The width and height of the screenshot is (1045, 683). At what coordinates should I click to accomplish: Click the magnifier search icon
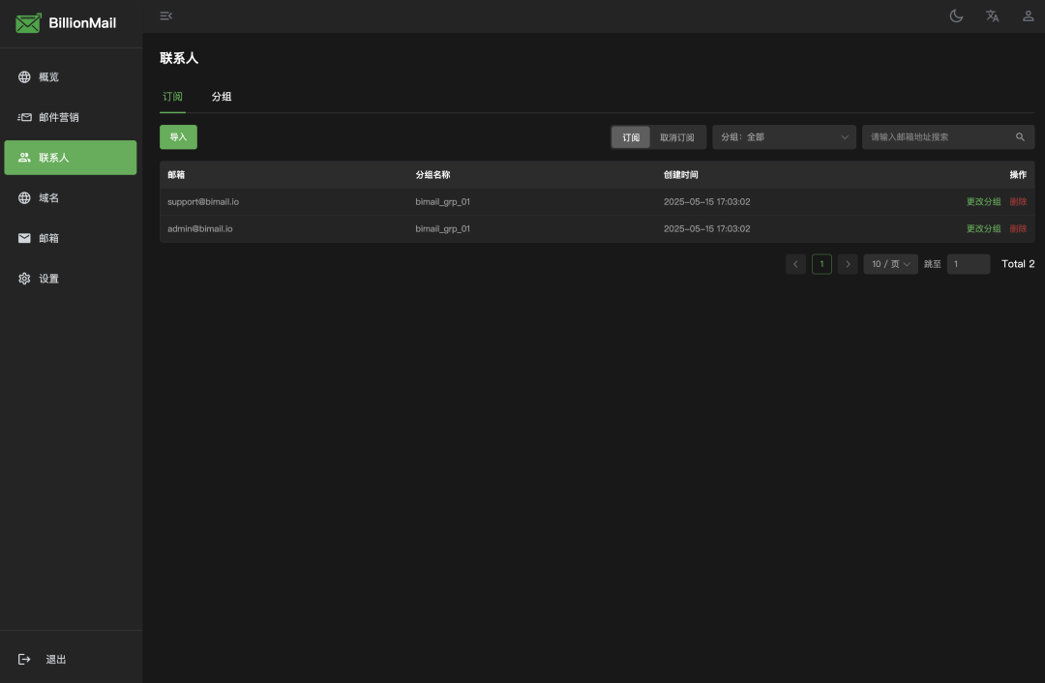pyautogui.click(x=1020, y=137)
